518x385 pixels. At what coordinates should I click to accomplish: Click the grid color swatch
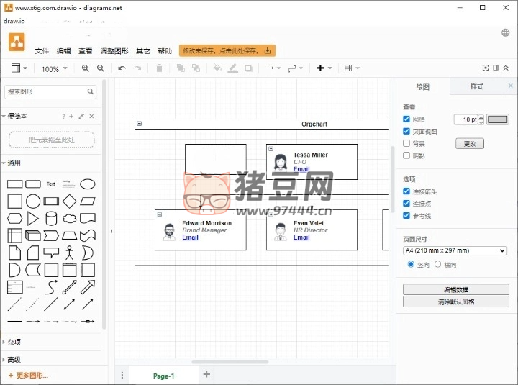(x=498, y=119)
